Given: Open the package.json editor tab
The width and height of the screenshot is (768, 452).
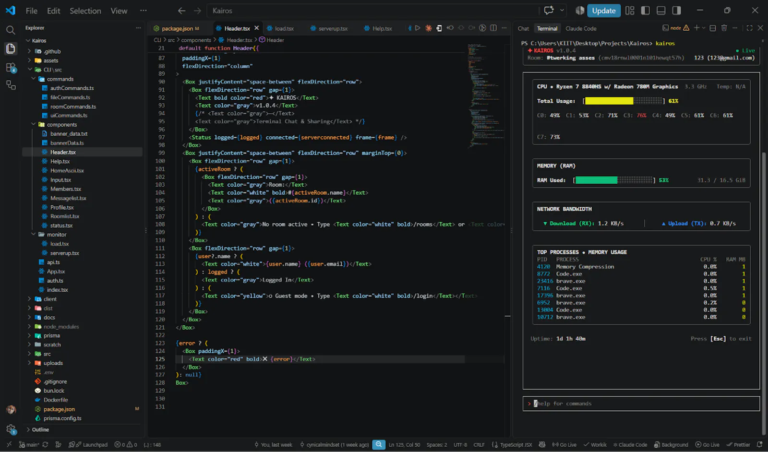Looking at the screenshot, I should 177,29.
